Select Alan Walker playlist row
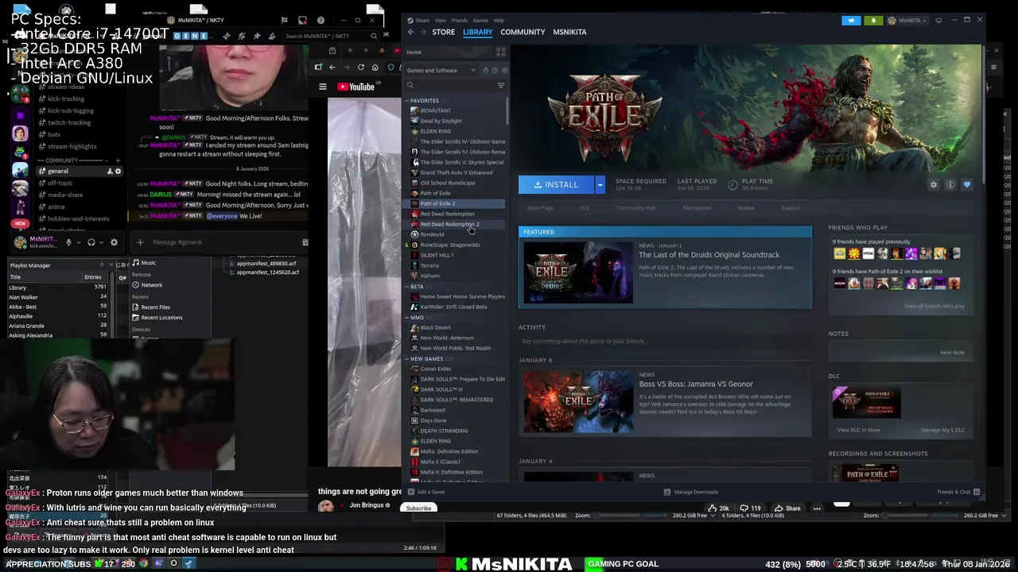 click(57, 297)
